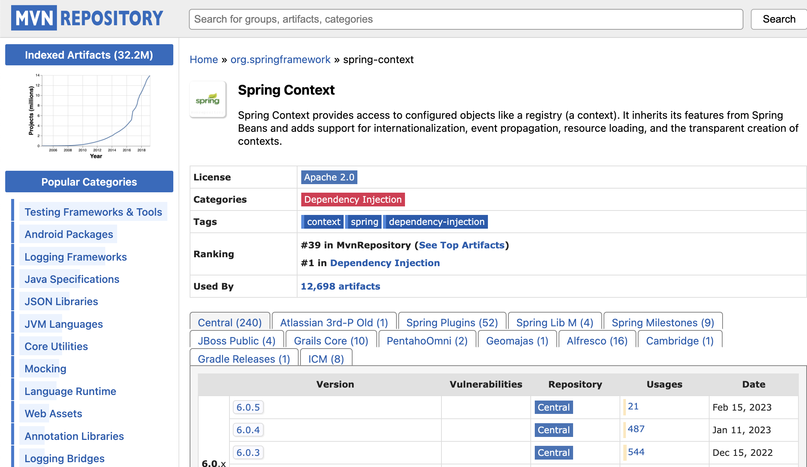Open the 12,698 artifacts link
This screenshot has height=467, width=807.
coord(340,286)
